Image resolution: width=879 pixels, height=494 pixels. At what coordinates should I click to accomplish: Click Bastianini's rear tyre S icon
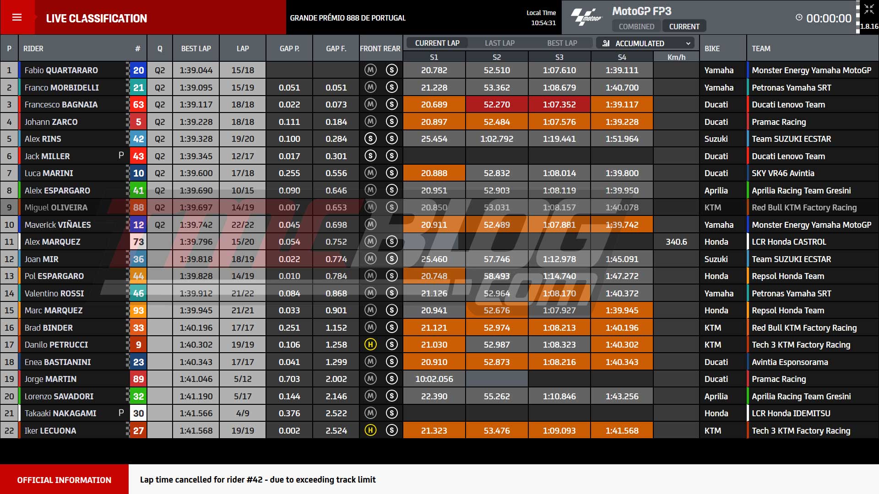coord(391,362)
